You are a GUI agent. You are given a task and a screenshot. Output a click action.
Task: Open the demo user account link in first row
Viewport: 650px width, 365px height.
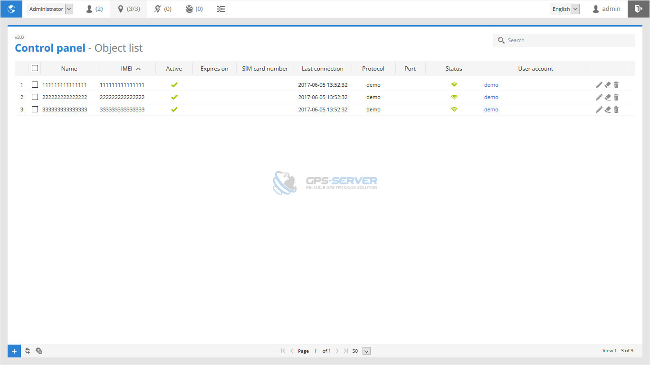pyautogui.click(x=491, y=85)
